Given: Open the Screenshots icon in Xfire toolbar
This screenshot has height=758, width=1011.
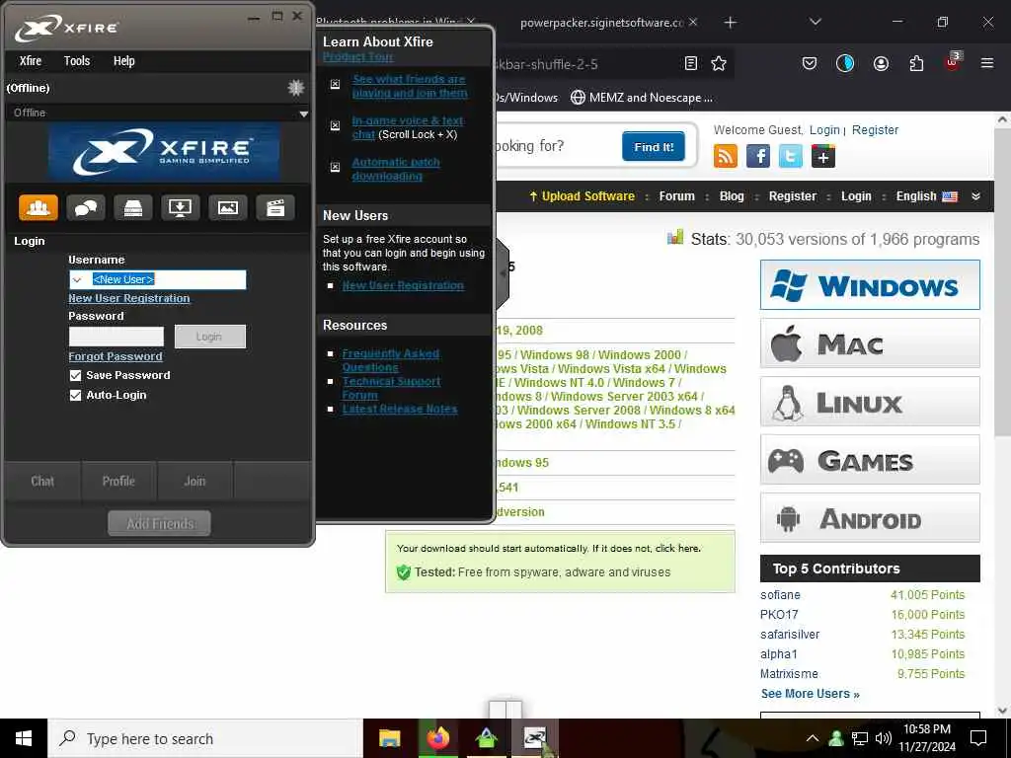Looking at the screenshot, I should [228, 207].
